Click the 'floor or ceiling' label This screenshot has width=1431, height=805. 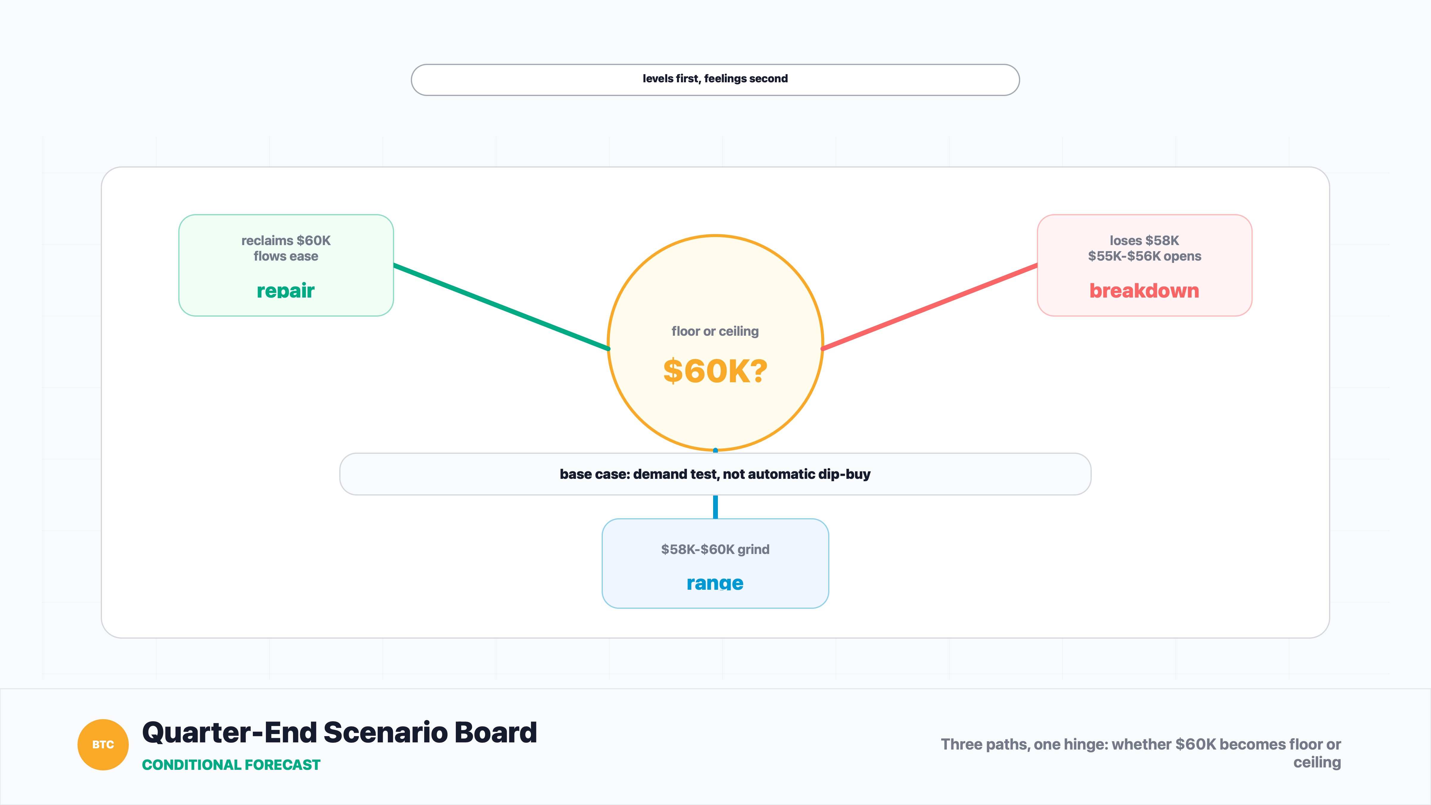(715, 331)
